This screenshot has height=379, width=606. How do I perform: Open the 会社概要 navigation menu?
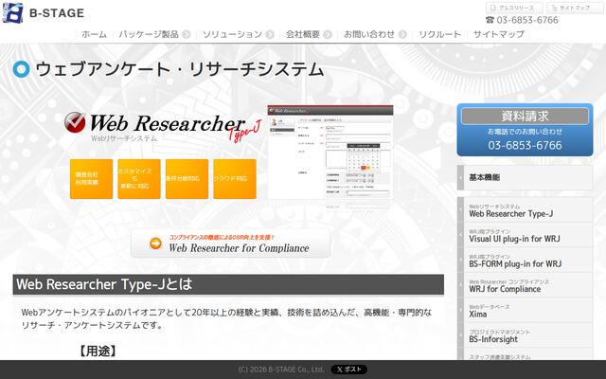303,34
